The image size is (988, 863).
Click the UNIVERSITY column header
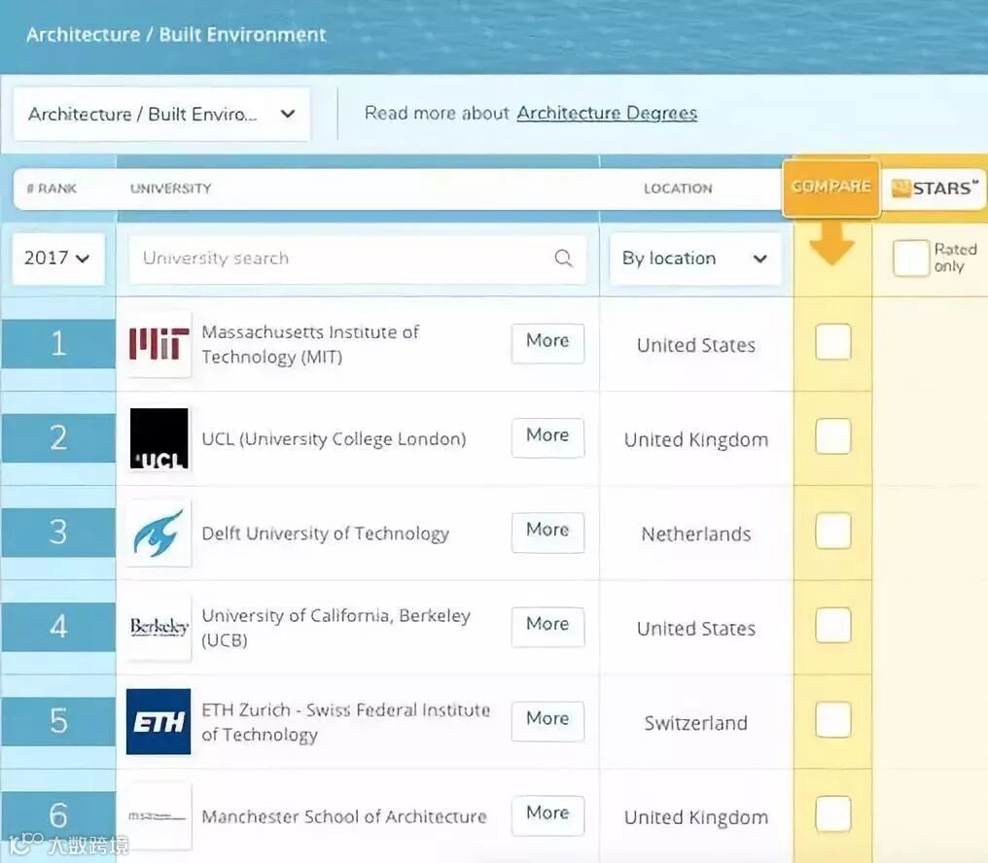click(x=171, y=189)
